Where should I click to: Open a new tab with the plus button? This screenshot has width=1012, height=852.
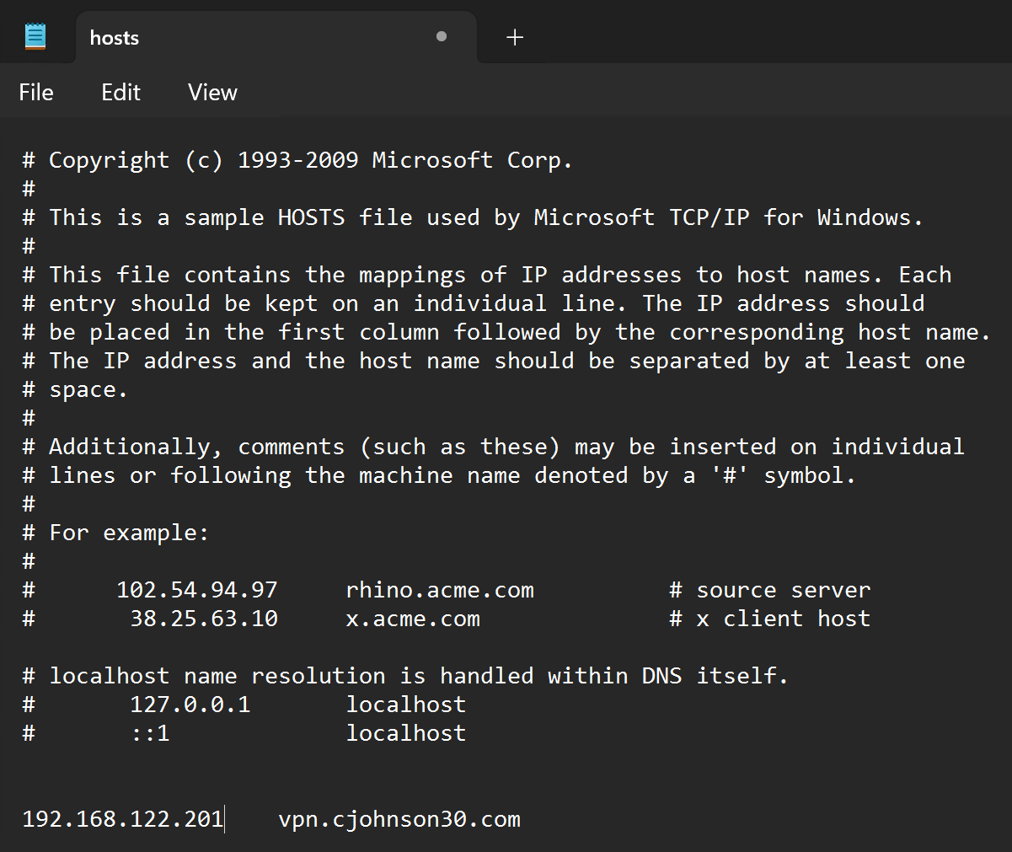514,36
